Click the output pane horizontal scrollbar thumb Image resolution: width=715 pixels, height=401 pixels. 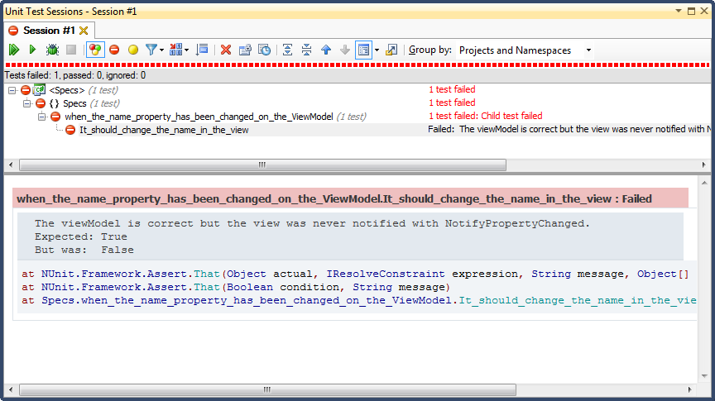[x=267, y=389]
